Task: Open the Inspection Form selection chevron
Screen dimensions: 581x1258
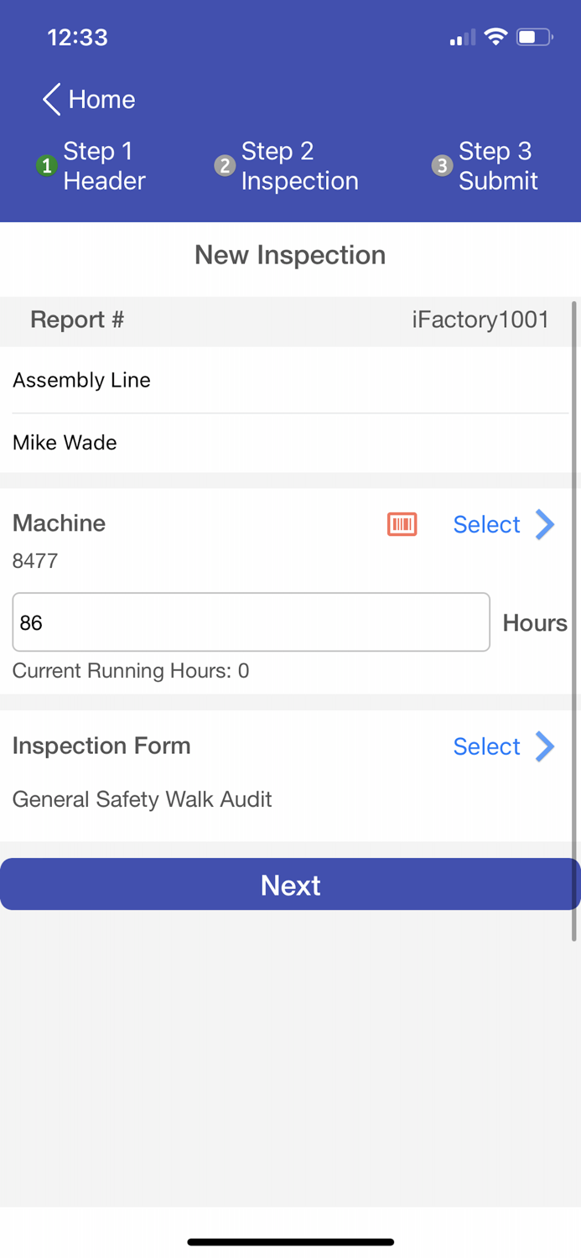Action: 546,746
